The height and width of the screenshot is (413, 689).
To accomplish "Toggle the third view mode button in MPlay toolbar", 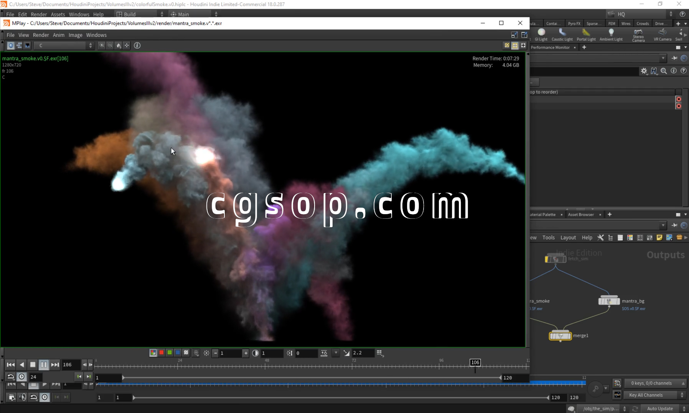I will point(27,45).
